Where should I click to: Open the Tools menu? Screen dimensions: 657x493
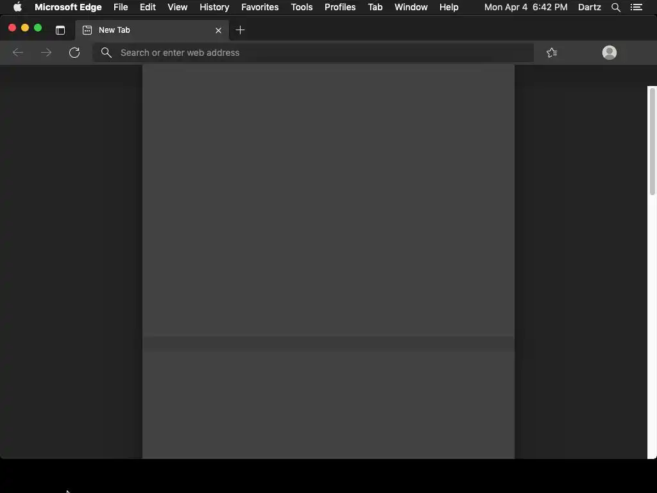(x=302, y=7)
